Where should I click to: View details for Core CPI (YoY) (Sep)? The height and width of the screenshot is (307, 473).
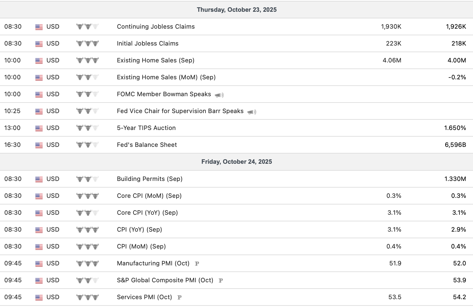(x=147, y=213)
